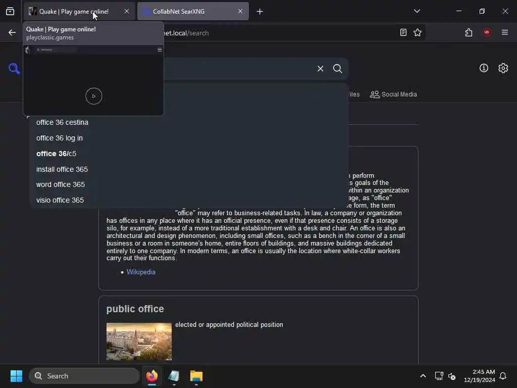Viewport: 517px width, 388px height.
Task: Toggle reader view in address bar
Action: (403, 32)
